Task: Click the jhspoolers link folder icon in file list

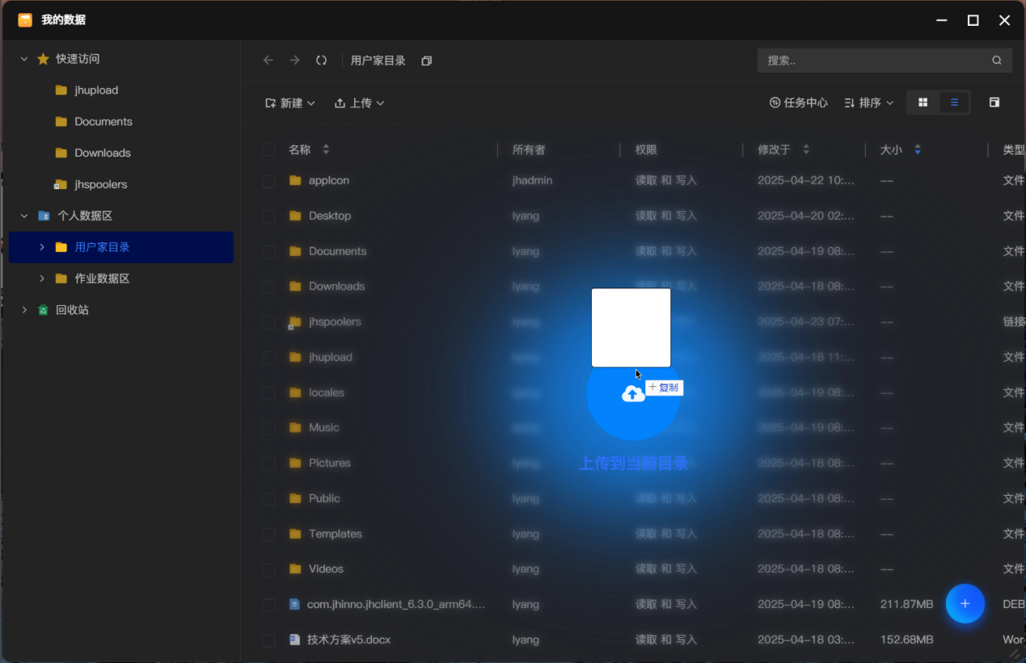Action: 294,322
